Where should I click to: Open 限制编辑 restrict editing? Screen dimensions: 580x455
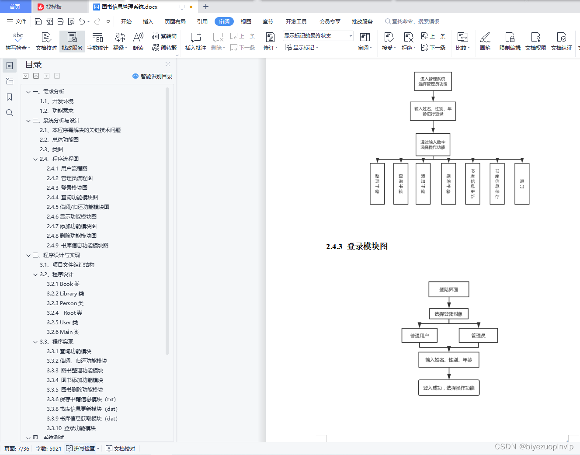510,42
